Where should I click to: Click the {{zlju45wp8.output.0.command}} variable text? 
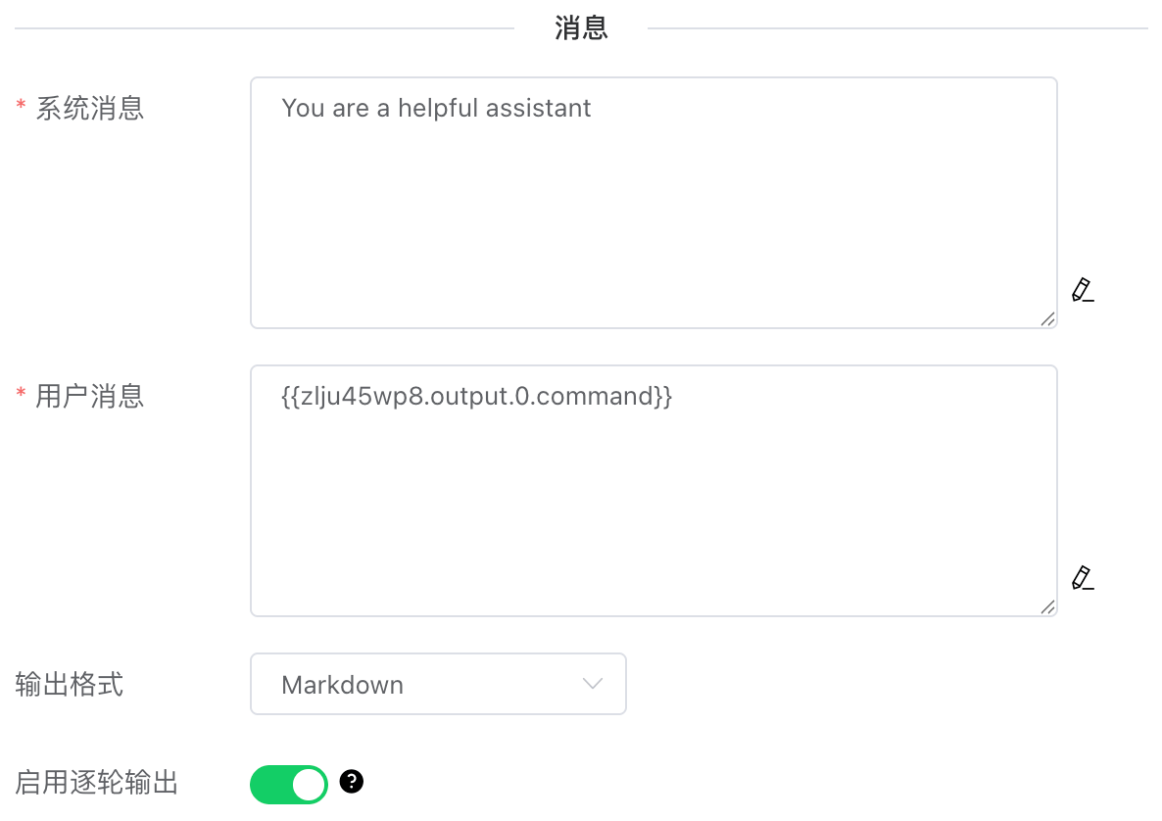coord(476,396)
